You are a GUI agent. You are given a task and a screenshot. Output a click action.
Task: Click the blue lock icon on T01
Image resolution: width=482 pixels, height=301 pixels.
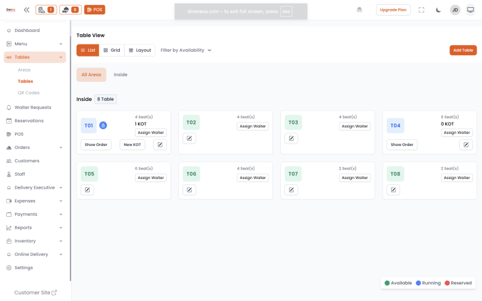pos(103,126)
